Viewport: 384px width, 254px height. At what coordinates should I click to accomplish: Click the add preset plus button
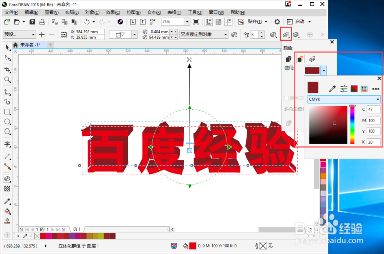(x=42, y=34)
